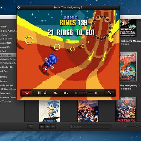Set volume to maximum with the loud speaker icon
This screenshot has height=141, width=141.
pos(96,93)
